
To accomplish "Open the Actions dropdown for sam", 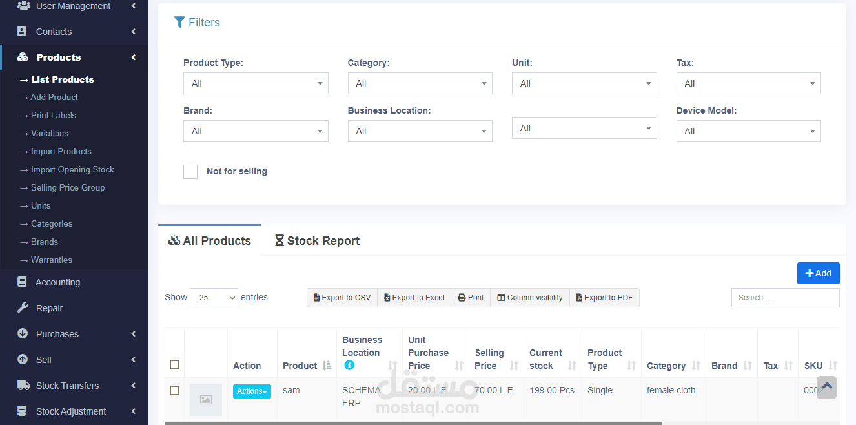I will 252,391.
